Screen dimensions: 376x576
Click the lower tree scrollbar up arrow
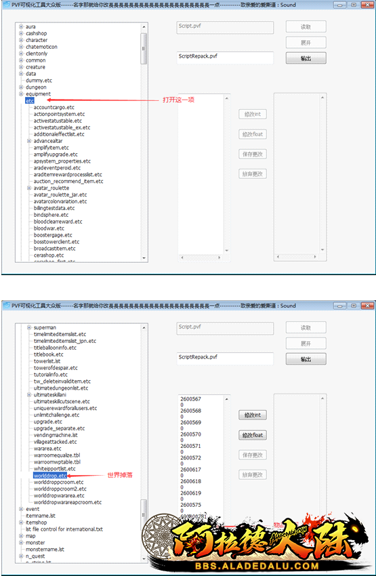(x=144, y=327)
